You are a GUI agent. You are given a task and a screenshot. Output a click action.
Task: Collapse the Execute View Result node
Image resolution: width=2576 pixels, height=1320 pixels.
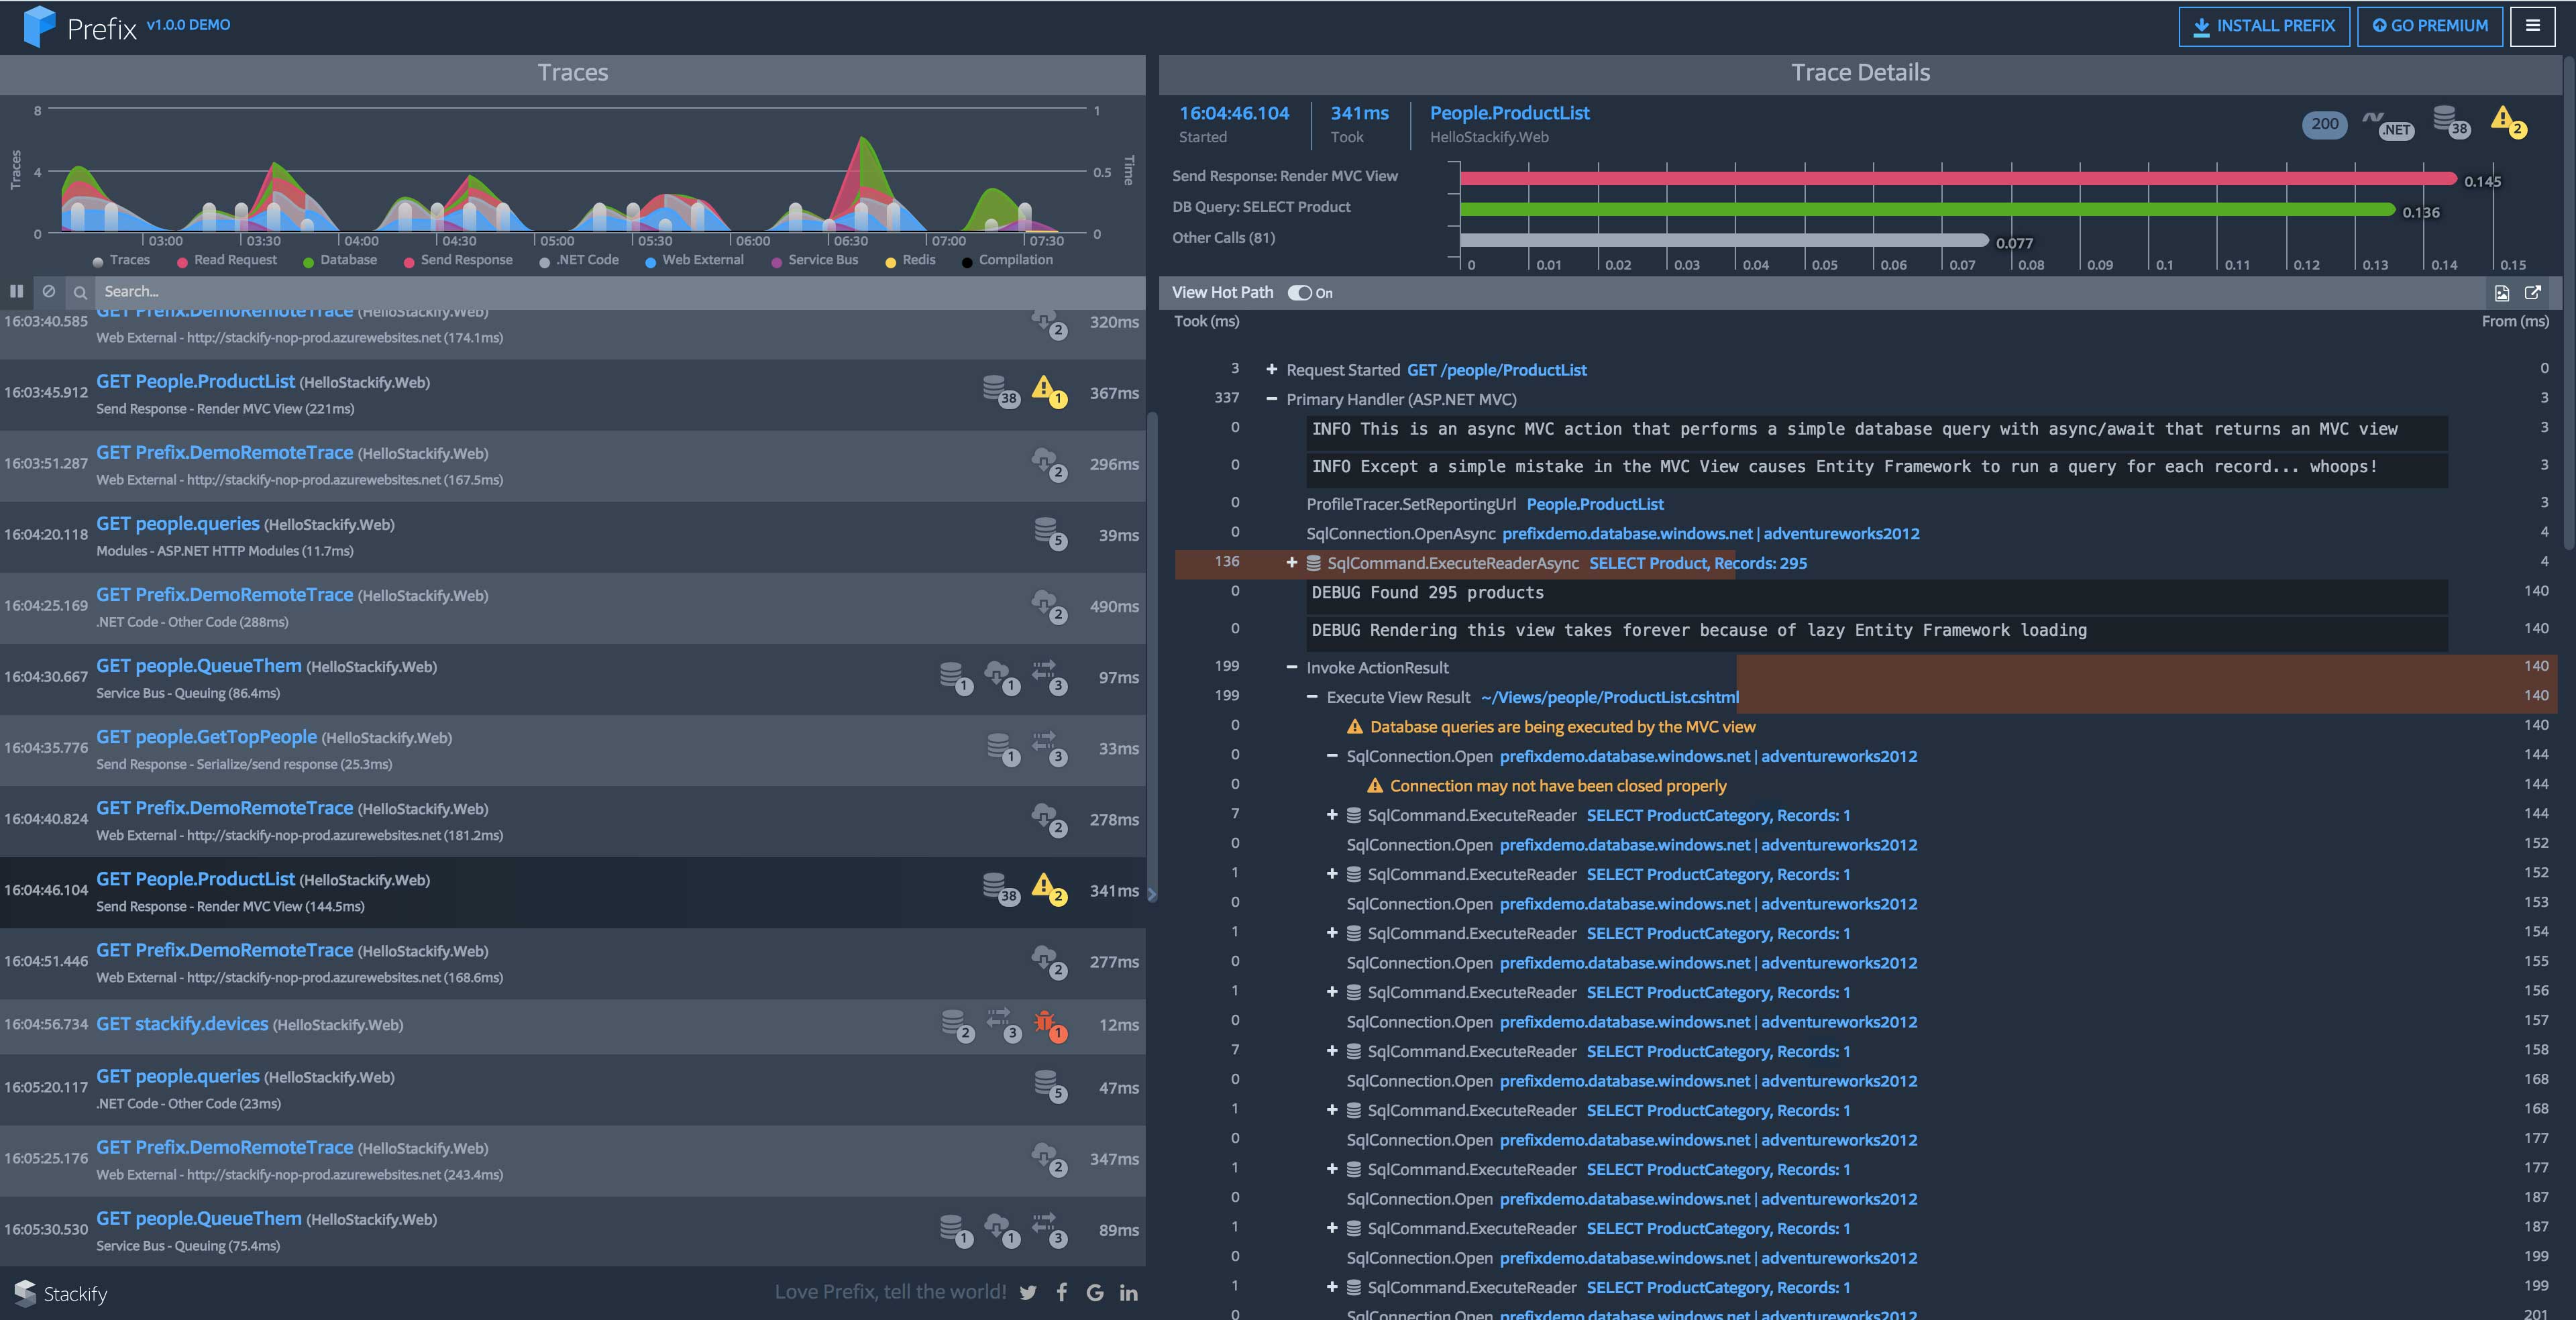[1312, 697]
